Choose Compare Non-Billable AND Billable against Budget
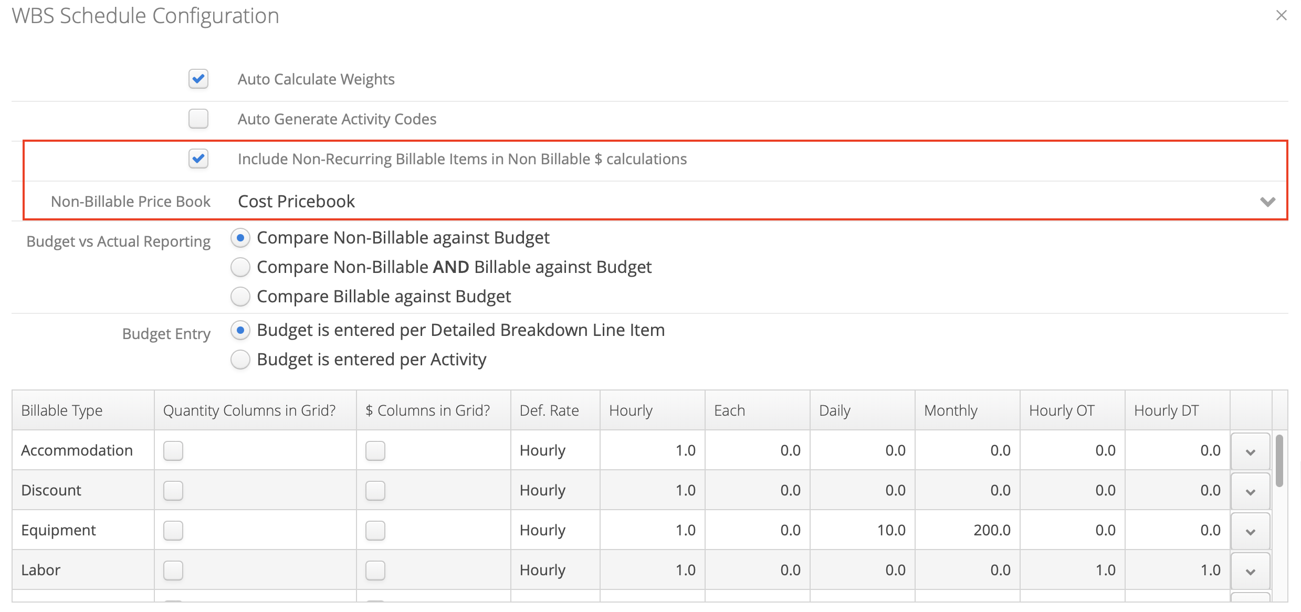 coord(240,268)
